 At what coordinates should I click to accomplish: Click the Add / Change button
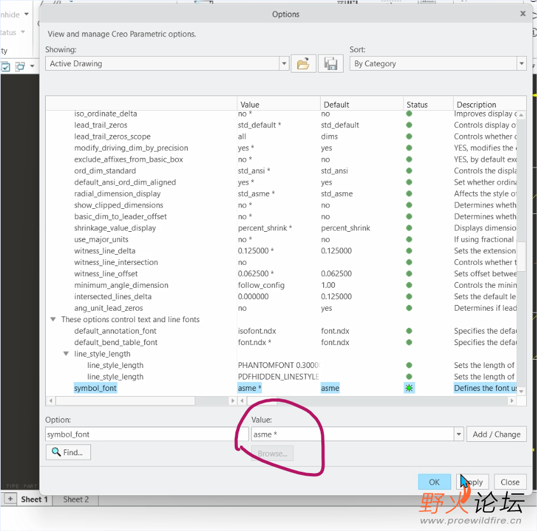(x=496, y=434)
